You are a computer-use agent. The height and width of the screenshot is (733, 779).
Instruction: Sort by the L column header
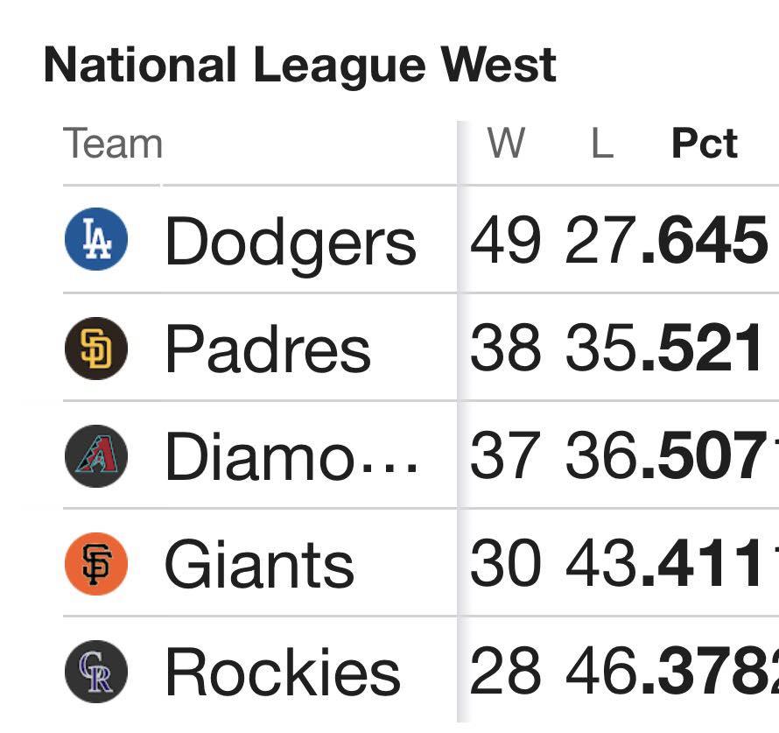tap(603, 143)
